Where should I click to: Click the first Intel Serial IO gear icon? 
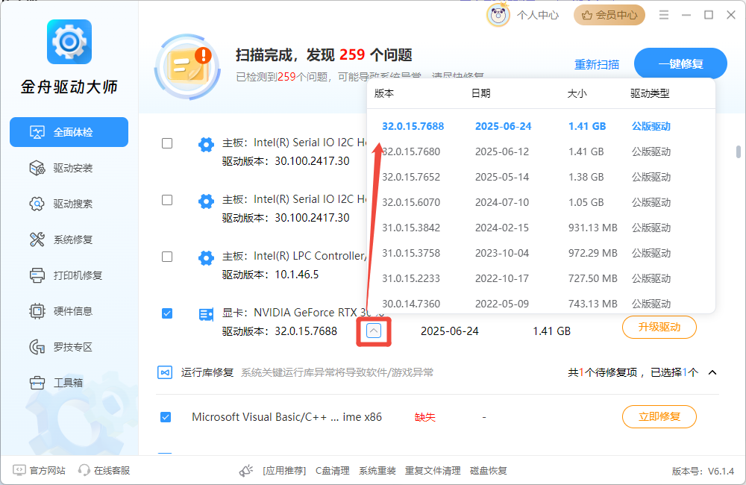[x=206, y=145]
